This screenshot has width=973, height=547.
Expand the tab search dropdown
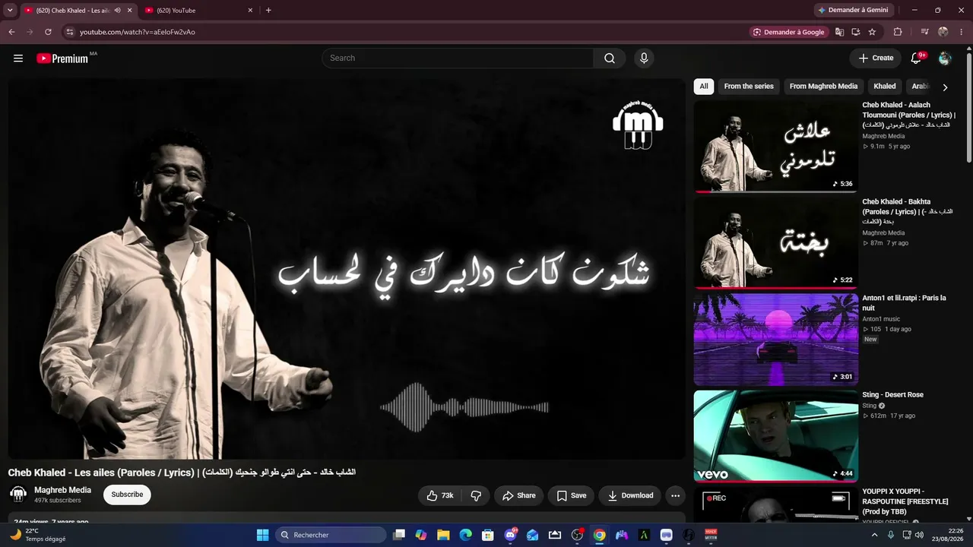point(10,11)
